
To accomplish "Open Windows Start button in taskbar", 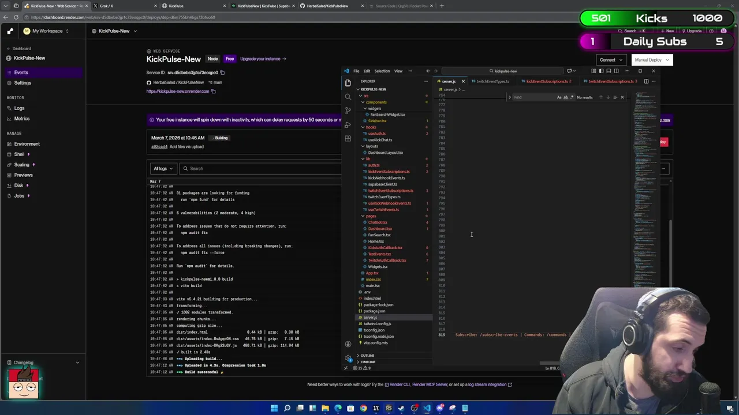I will pyautogui.click(x=274, y=408).
